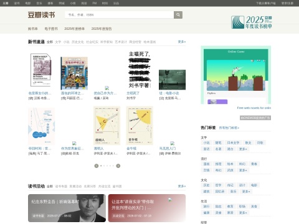Select 直播活动 tab in 读书活动
Image resolution: width=299 pixels, height=224 pixels.
(75, 186)
